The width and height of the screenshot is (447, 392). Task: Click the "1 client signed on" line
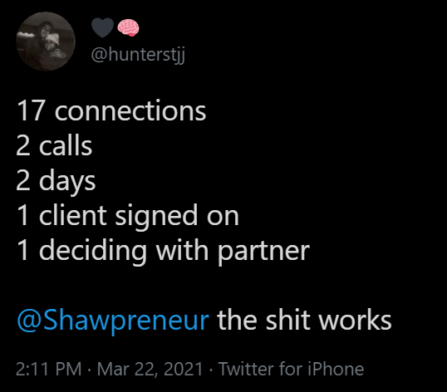(128, 216)
